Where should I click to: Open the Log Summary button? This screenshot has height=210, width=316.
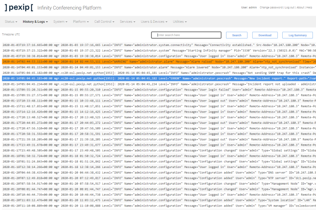[x=298, y=35]
